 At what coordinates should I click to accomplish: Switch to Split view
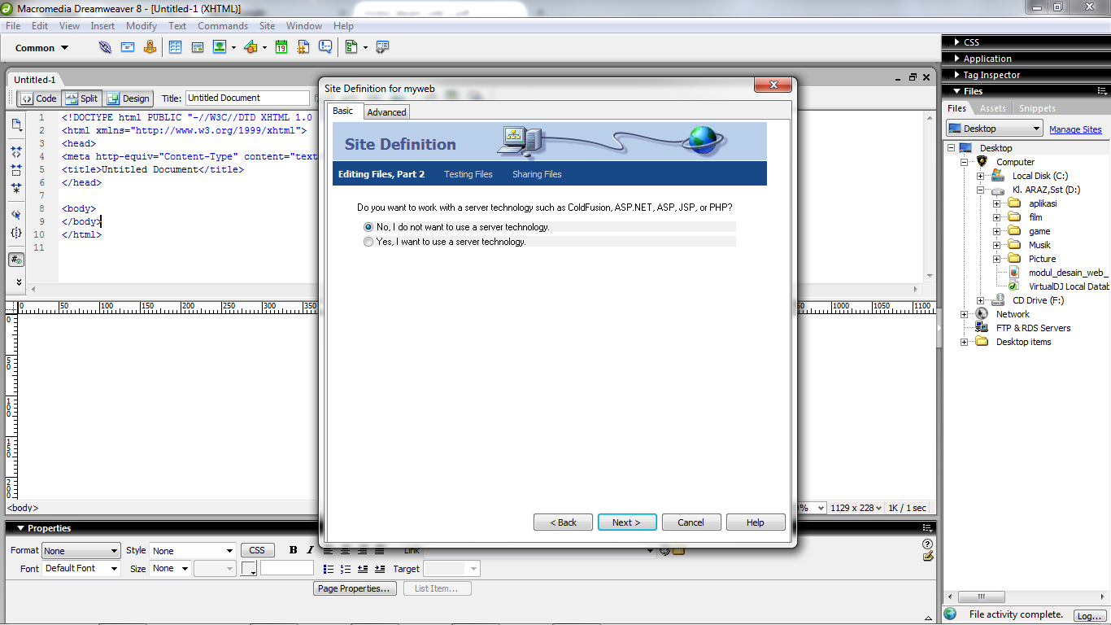(81, 98)
